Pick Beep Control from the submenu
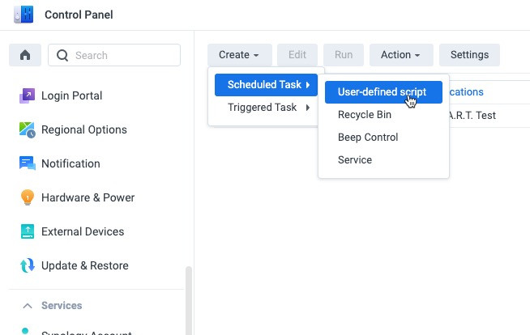The width and height of the screenshot is (530, 335). (368, 138)
